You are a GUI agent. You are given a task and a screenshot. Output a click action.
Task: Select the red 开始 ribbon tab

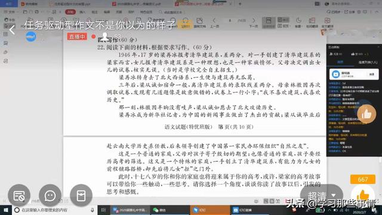click(x=70, y=12)
